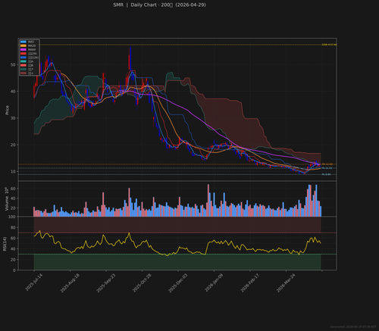Viewport: 379px width, 331px height.
Task: Click the 2026-Jan-09 date label
Action: click(x=214, y=283)
